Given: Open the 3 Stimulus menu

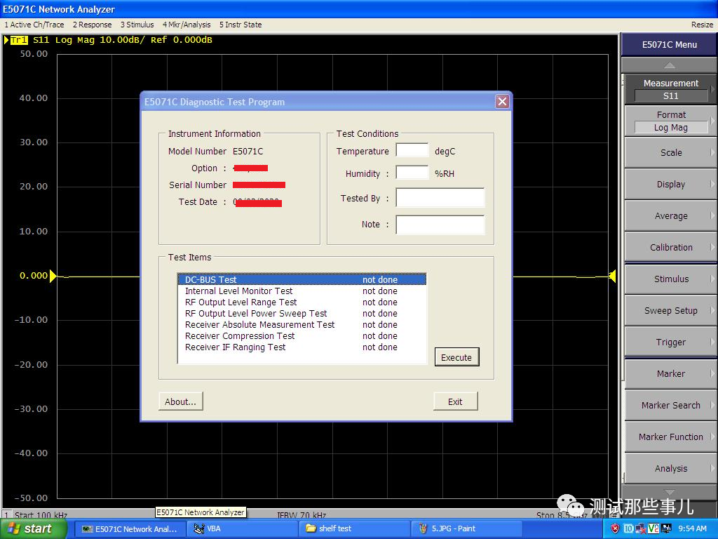Looking at the screenshot, I should coord(137,25).
